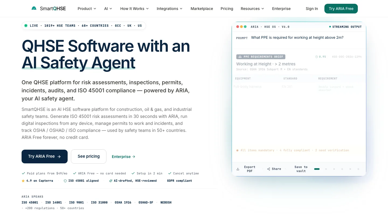Click the star icon beside 4.9 on Capterra

point(23,181)
